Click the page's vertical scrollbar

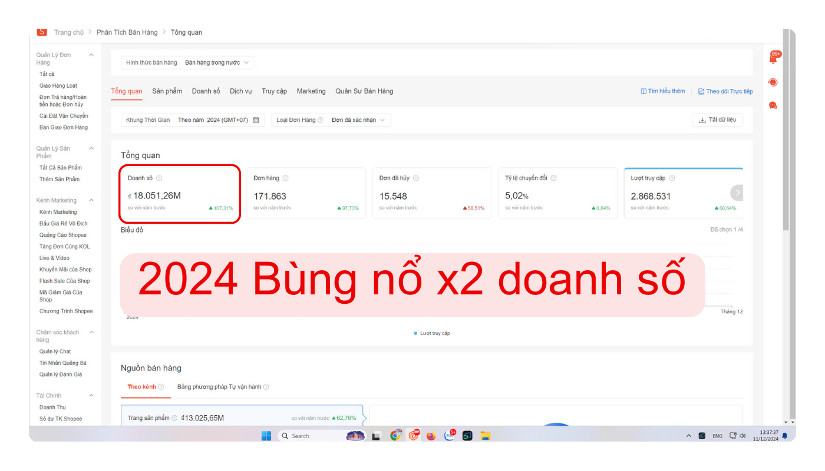click(786, 177)
